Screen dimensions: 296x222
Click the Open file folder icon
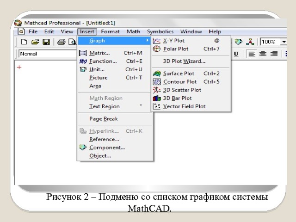[35, 42]
